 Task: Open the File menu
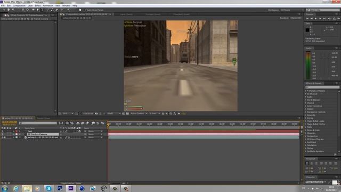[3, 6]
